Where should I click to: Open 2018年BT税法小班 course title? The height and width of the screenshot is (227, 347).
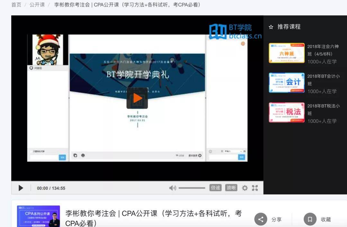(323, 110)
